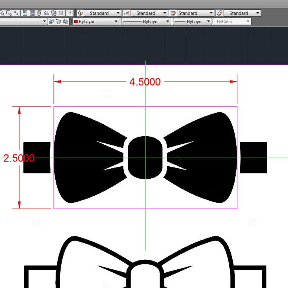Open the ByLayer linetype dropdown
This screenshot has height=288, width=288.
pos(146,22)
